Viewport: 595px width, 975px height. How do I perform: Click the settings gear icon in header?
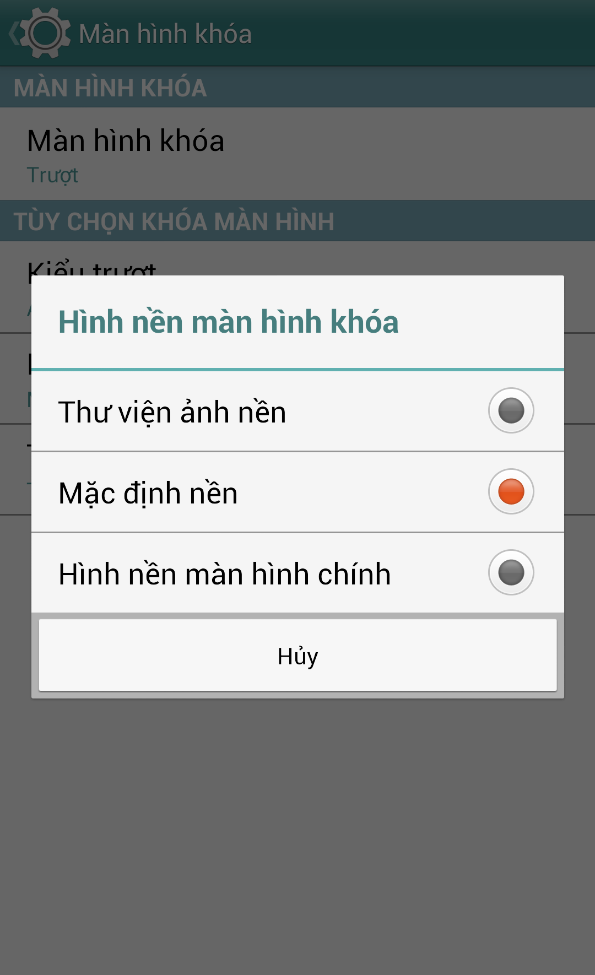tap(45, 34)
